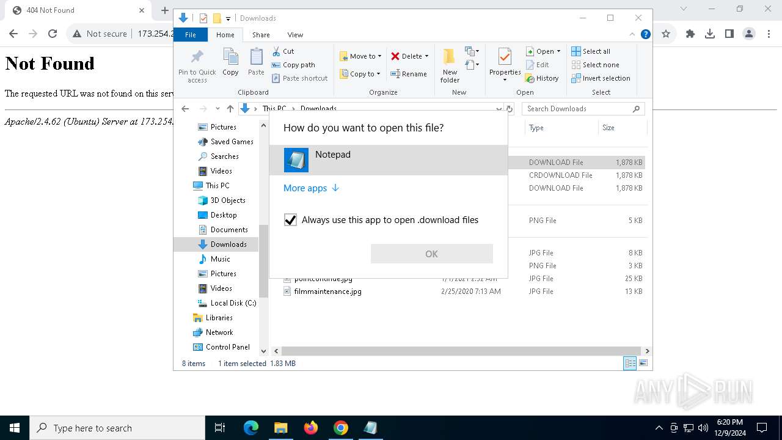Expand the More apps link
This screenshot has width=782, height=440.
click(311, 188)
